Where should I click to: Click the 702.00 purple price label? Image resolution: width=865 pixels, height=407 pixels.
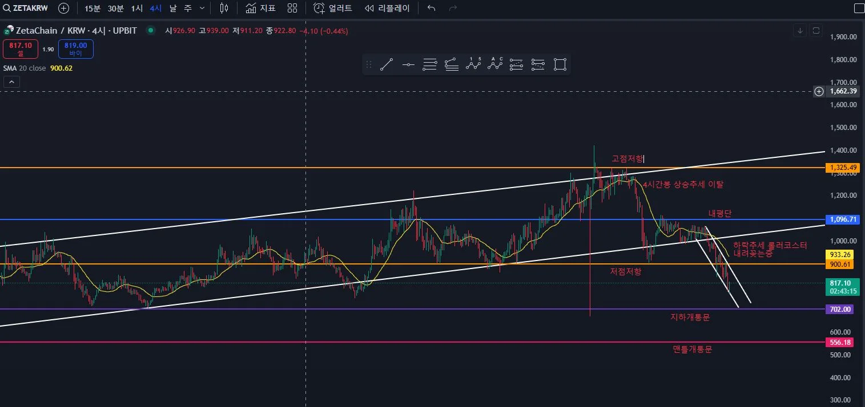point(841,310)
